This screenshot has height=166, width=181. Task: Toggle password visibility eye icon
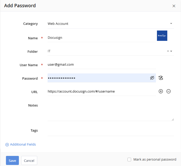[152, 78]
